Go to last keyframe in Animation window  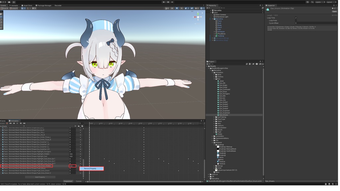coord(24,123)
